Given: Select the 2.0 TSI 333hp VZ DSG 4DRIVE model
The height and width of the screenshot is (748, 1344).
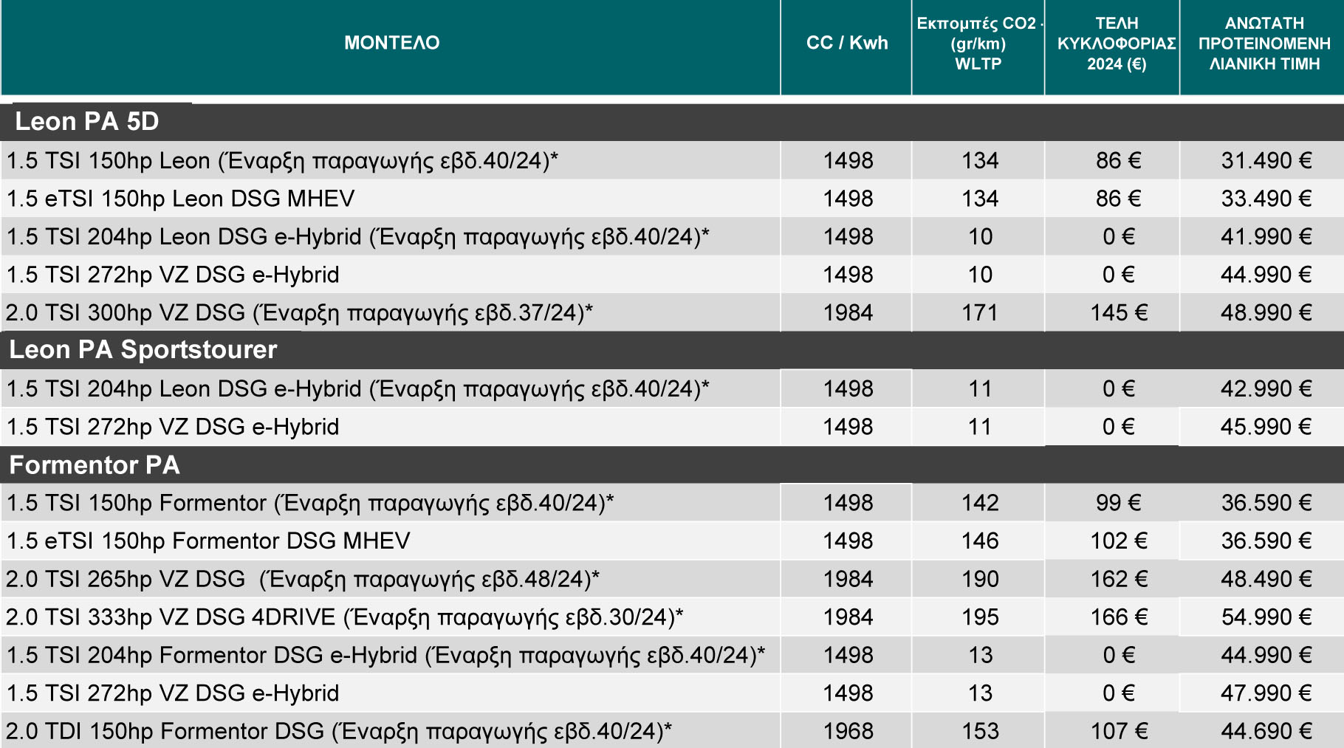Looking at the screenshot, I should click(x=344, y=617).
